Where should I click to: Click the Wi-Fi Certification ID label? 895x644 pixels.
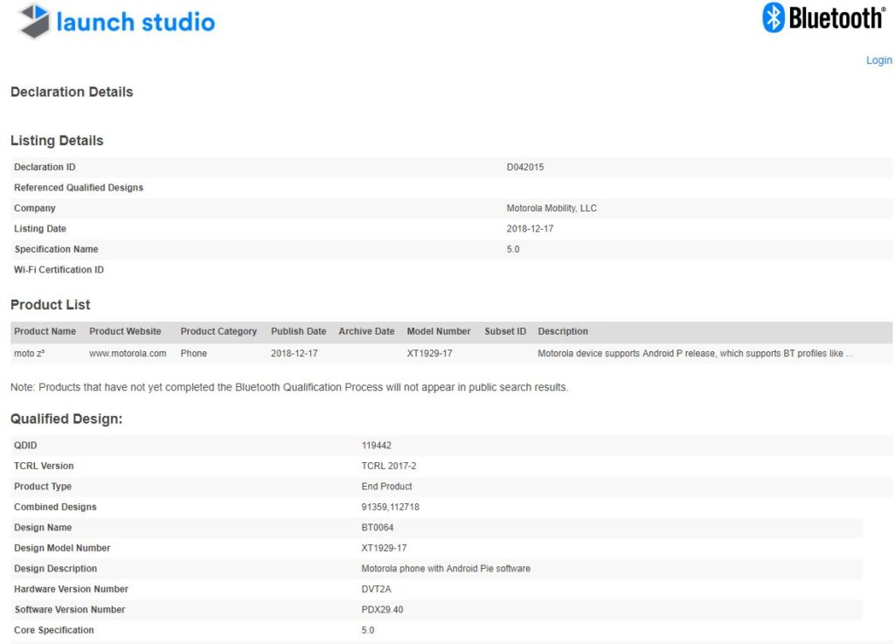(59, 270)
